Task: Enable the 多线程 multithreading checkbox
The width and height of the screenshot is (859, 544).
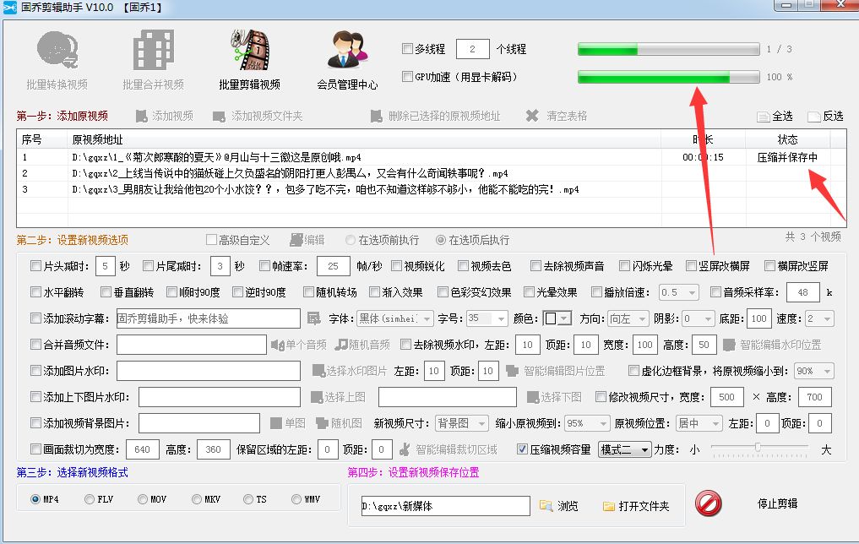Action: click(x=407, y=48)
